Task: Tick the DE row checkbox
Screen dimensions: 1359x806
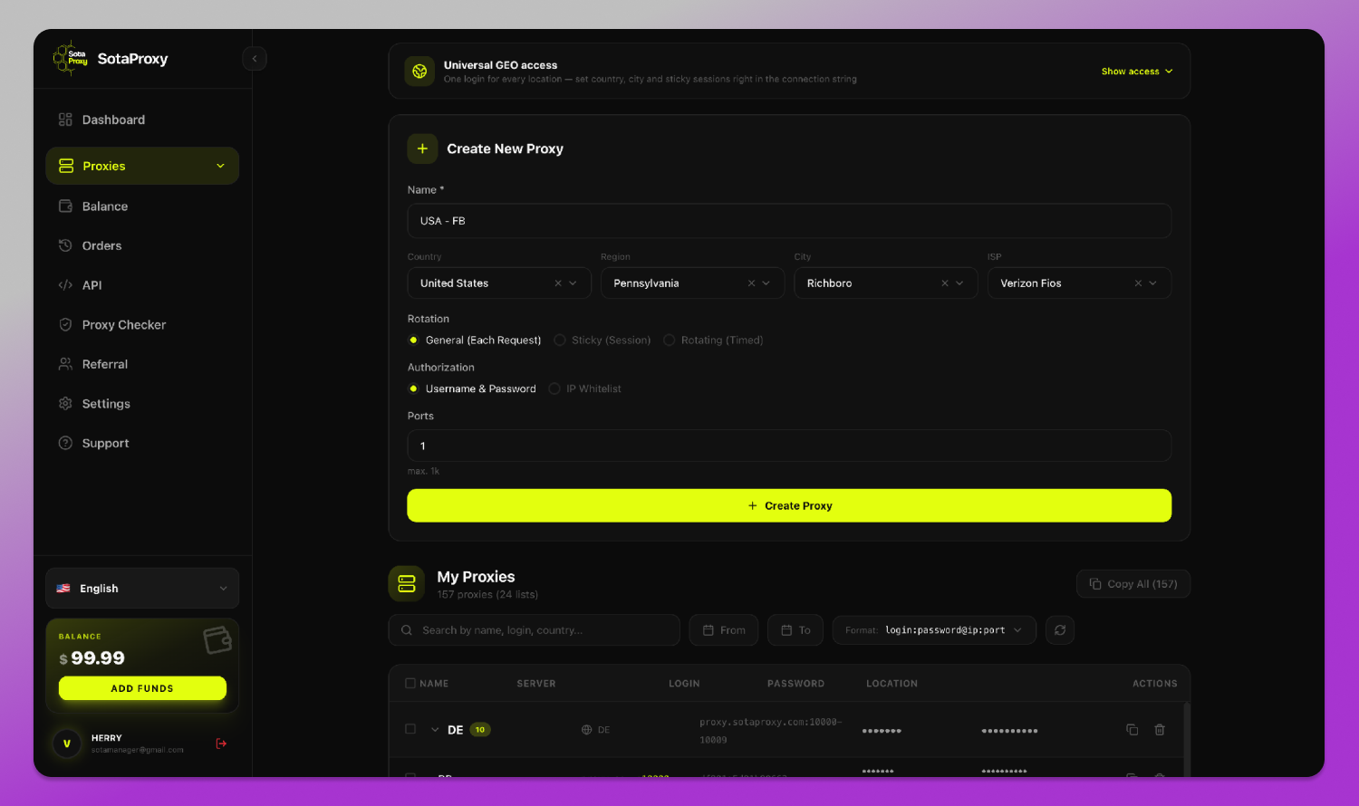Action: coord(410,729)
